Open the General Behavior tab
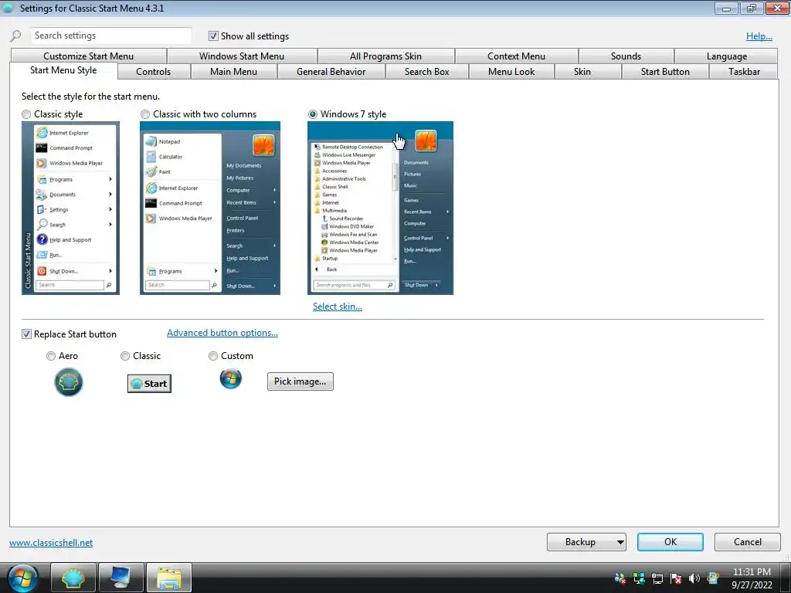The image size is (791, 593). [331, 72]
